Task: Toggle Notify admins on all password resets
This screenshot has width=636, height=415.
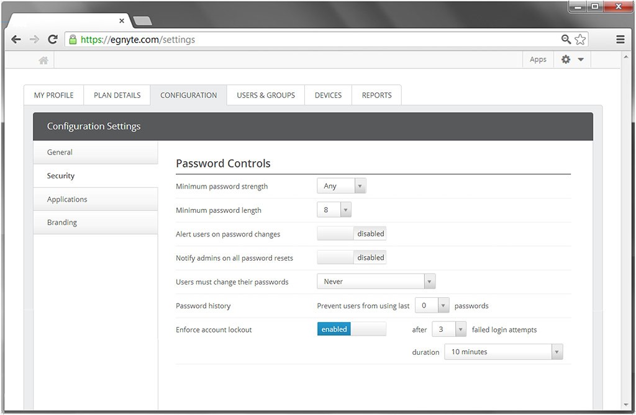Action: pos(352,257)
